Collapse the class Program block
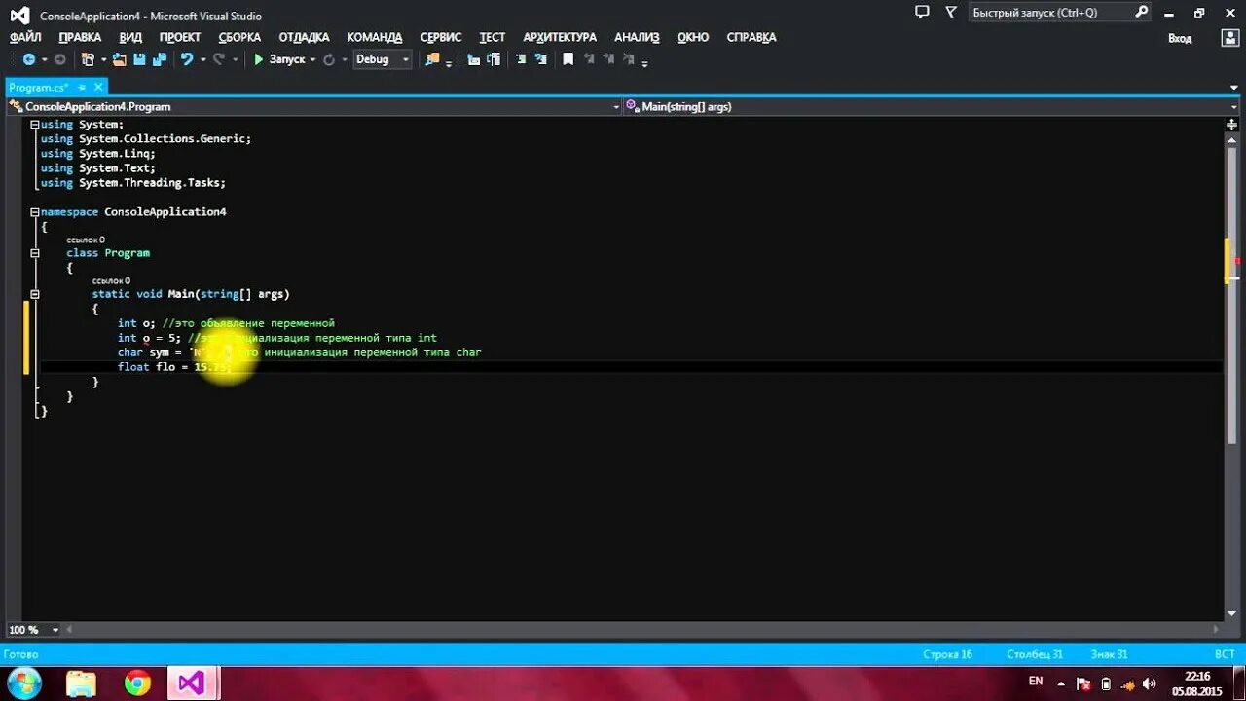The image size is (1246, 701). (34, 253)
